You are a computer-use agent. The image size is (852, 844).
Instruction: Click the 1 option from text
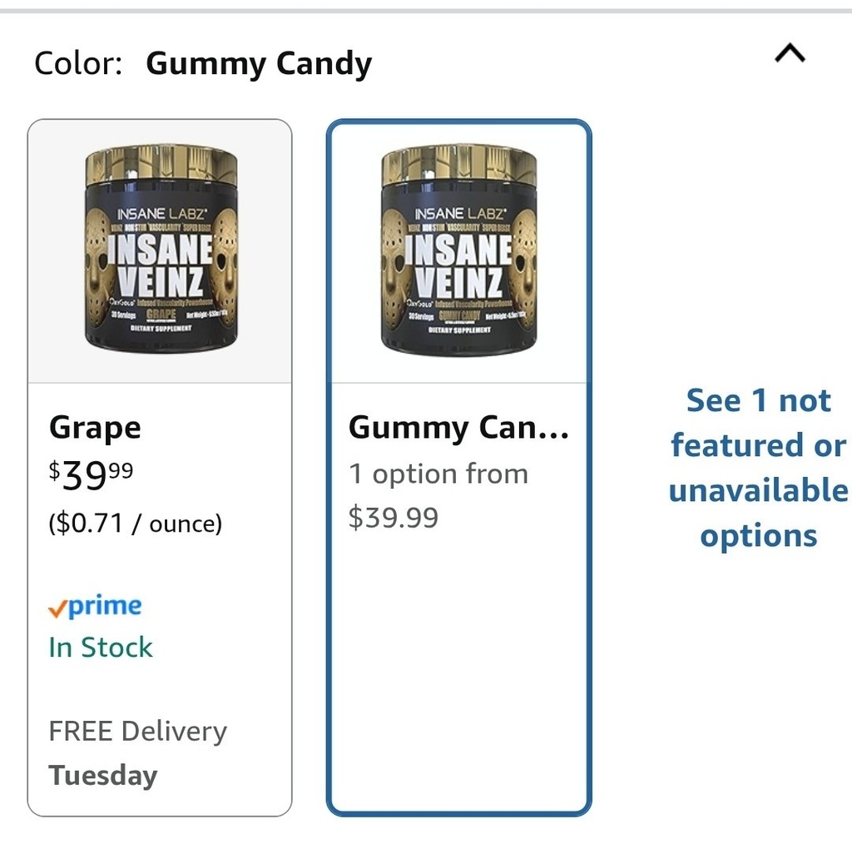pyautogui.click(x=438, y=474)
